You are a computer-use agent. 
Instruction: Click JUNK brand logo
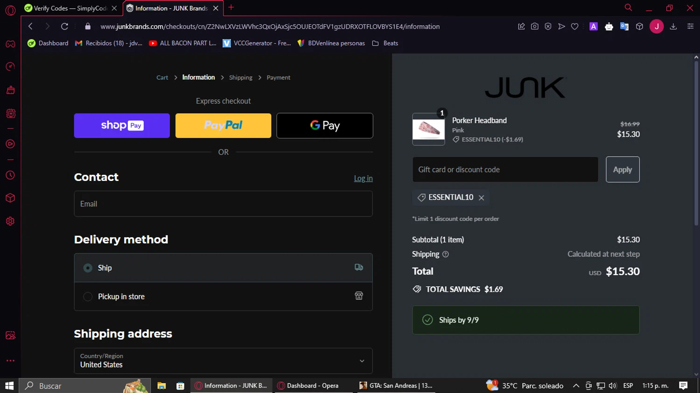(x=526, y=88)
